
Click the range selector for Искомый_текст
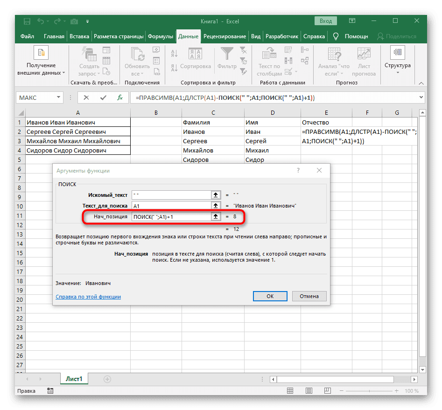[216, 195]
